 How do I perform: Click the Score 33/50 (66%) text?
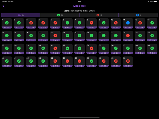[73, 11]
